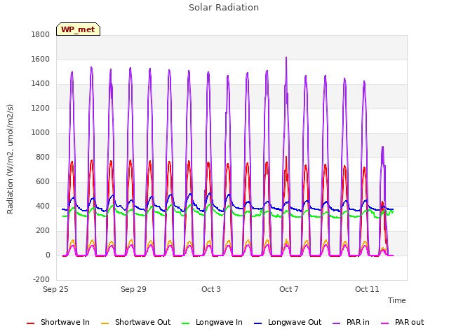This screenshot has width=449, height=336.
Task: Click the Solar Radiation chart title
Action: click(224, 8)
